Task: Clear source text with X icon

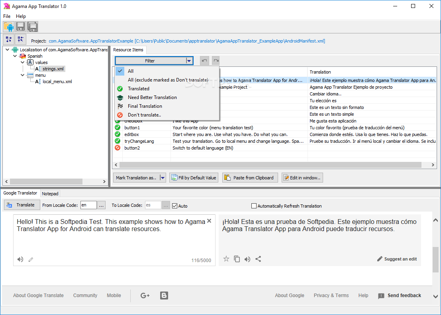Action: (209, 221)
